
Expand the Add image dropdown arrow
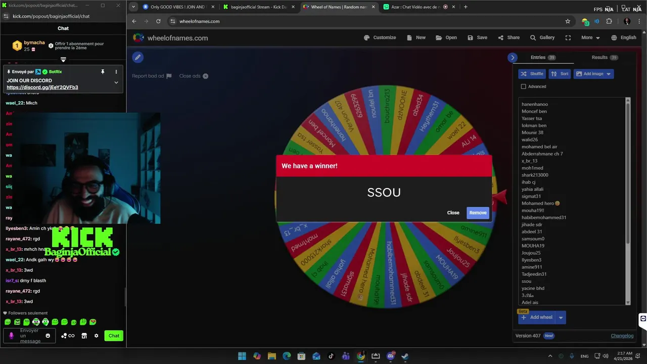coord(609,74)
